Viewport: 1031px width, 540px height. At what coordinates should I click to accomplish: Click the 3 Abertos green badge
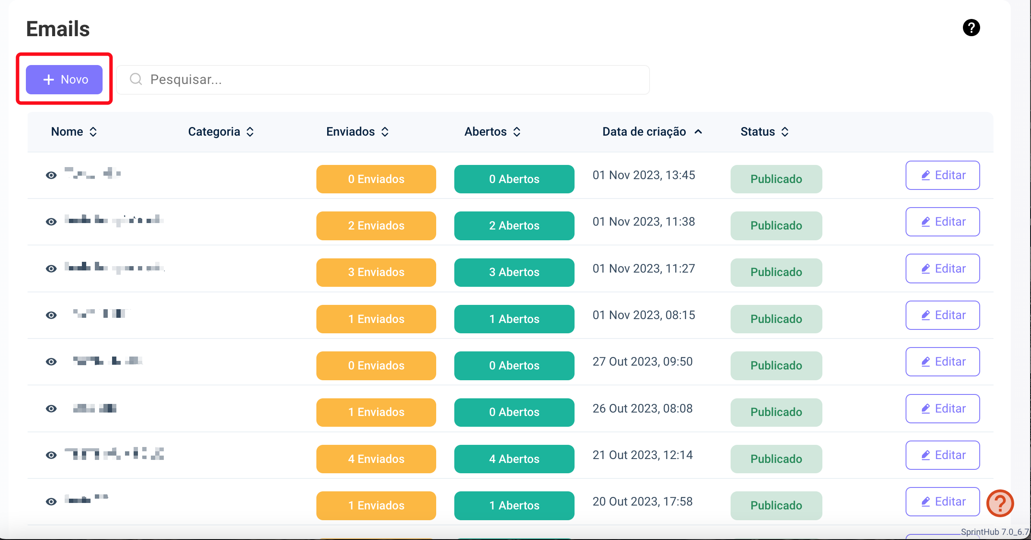514,273
